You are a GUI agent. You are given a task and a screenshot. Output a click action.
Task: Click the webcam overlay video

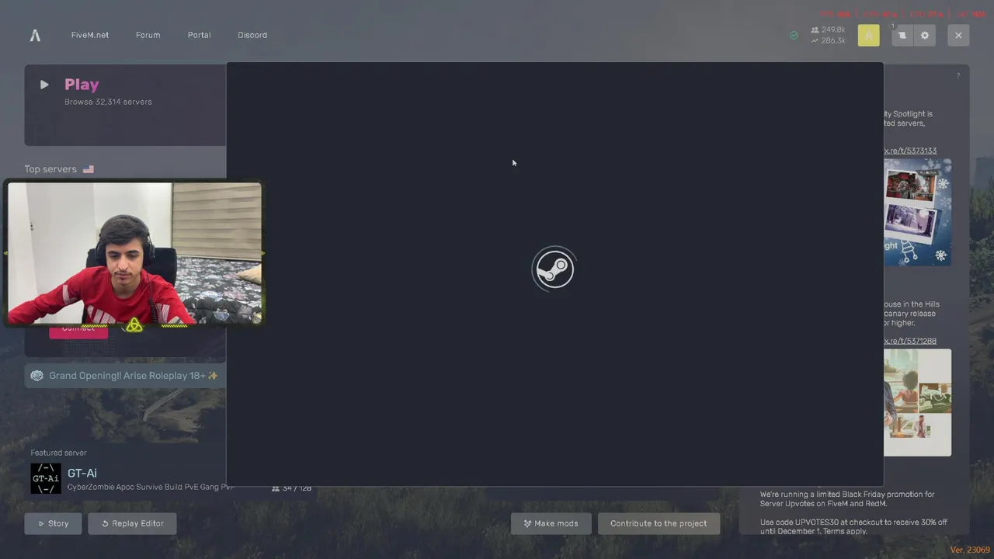[134, 253]
